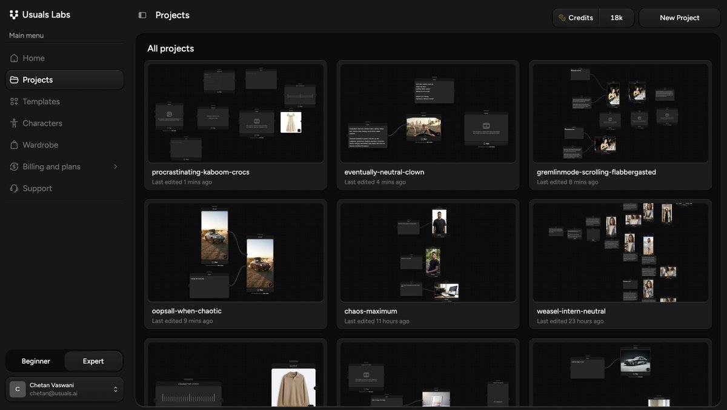Click the Templates grid icon
727x410 pixels.
tap(14, 102)
